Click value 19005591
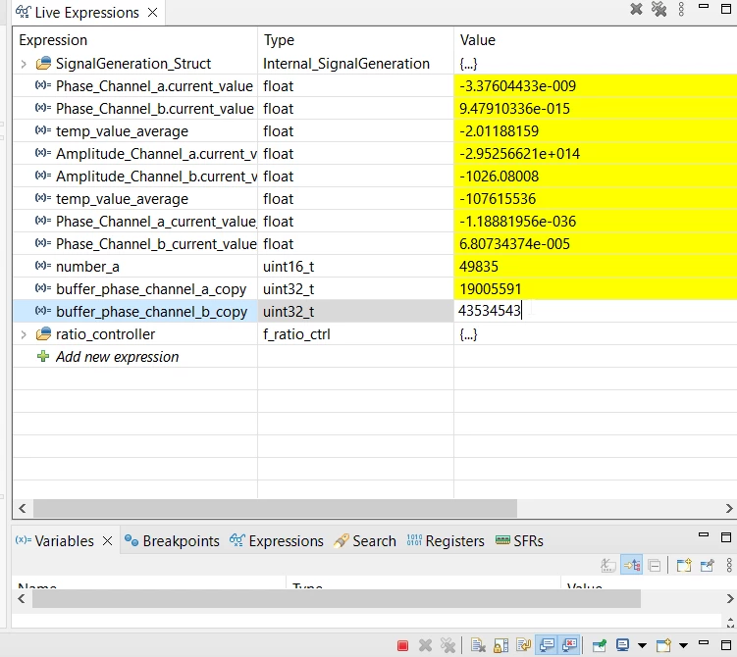The width and height of the screenshot is (737, 657). pos(491,289)
